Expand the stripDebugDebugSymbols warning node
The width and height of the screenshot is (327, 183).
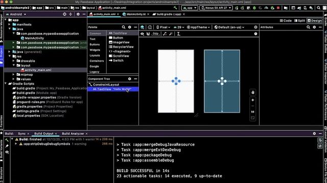(16, 144)
